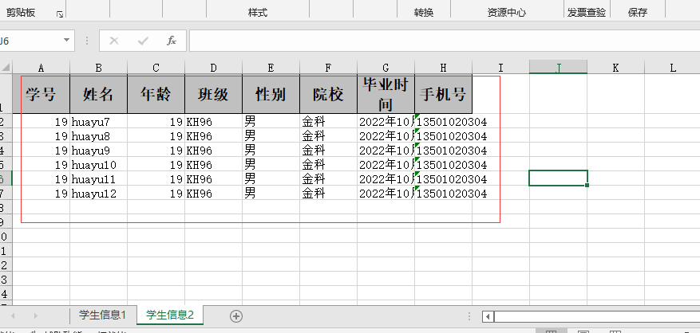
Task: Select the cell containing huayu12
Action: click(x=99, y=193)
